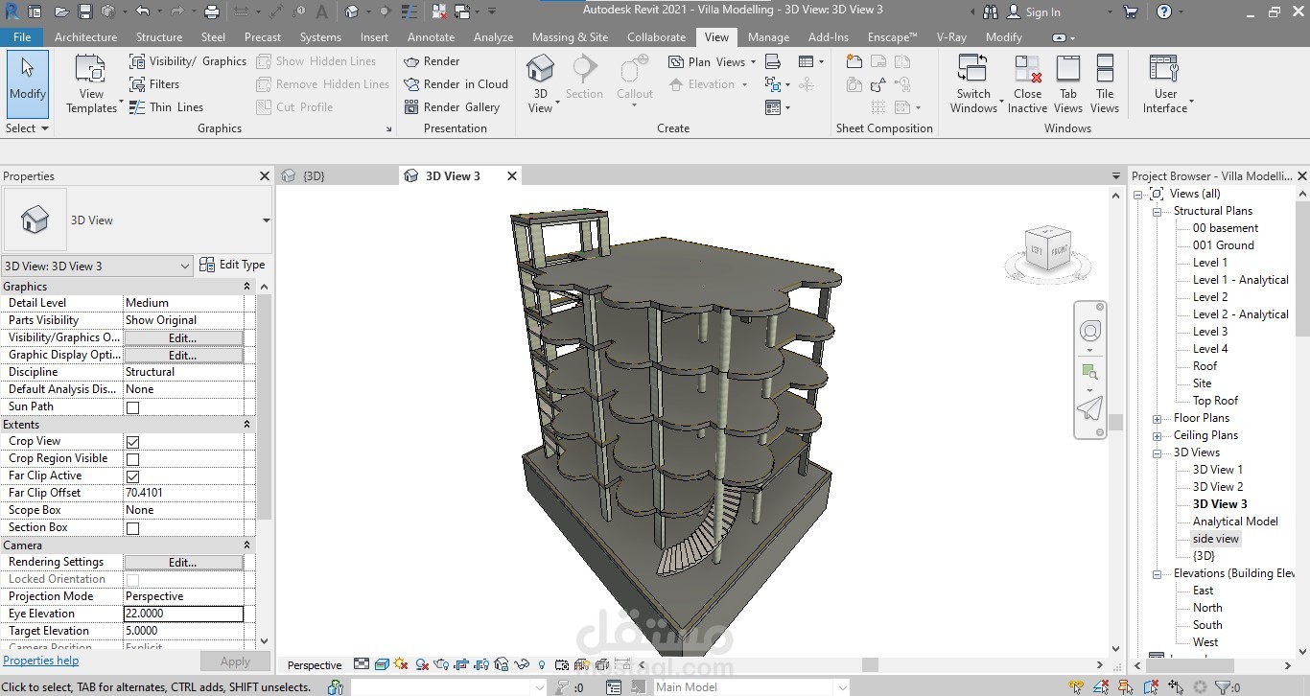Viewport: 1310px width, 696px height.
Task: Toggle Thin Lines display
Action: [166, 107]
